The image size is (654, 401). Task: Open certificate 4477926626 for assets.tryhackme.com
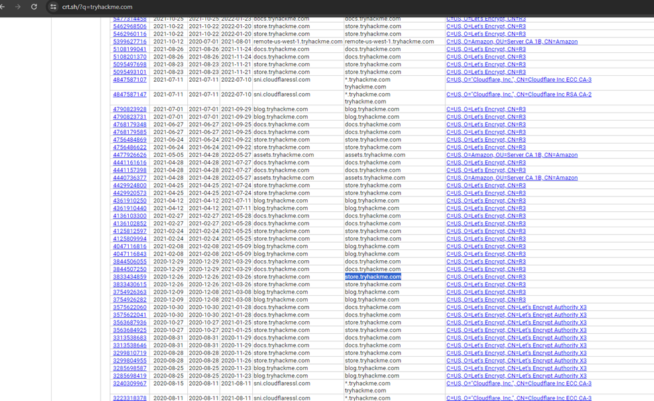129,154
